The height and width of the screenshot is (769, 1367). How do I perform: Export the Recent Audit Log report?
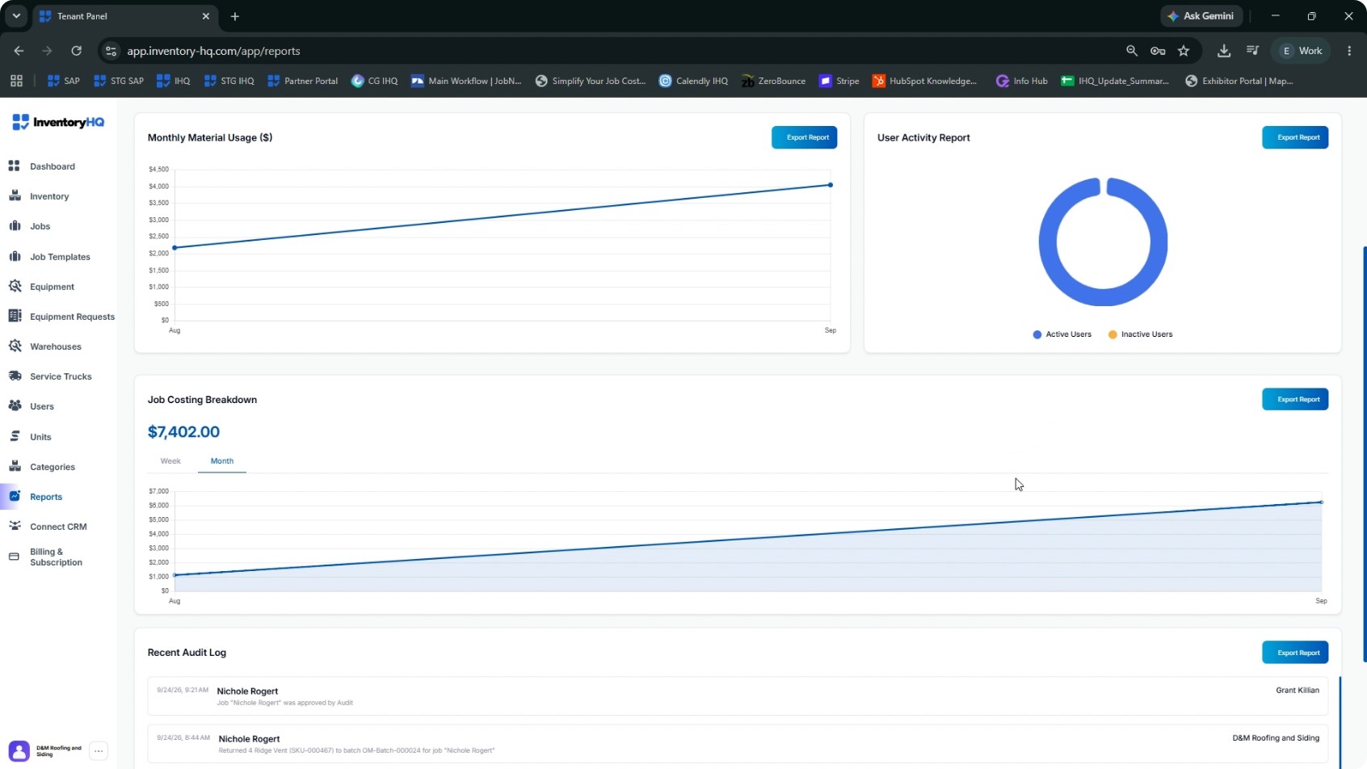pos(1295,653)
